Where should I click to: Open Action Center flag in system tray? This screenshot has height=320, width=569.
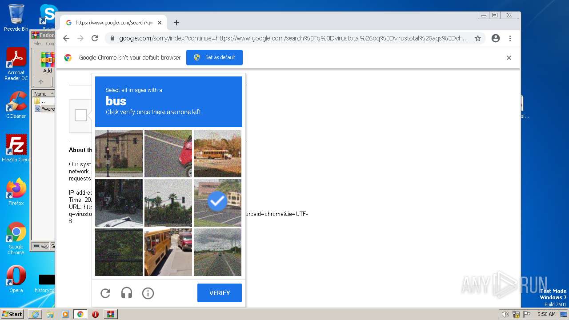[527, 314]
